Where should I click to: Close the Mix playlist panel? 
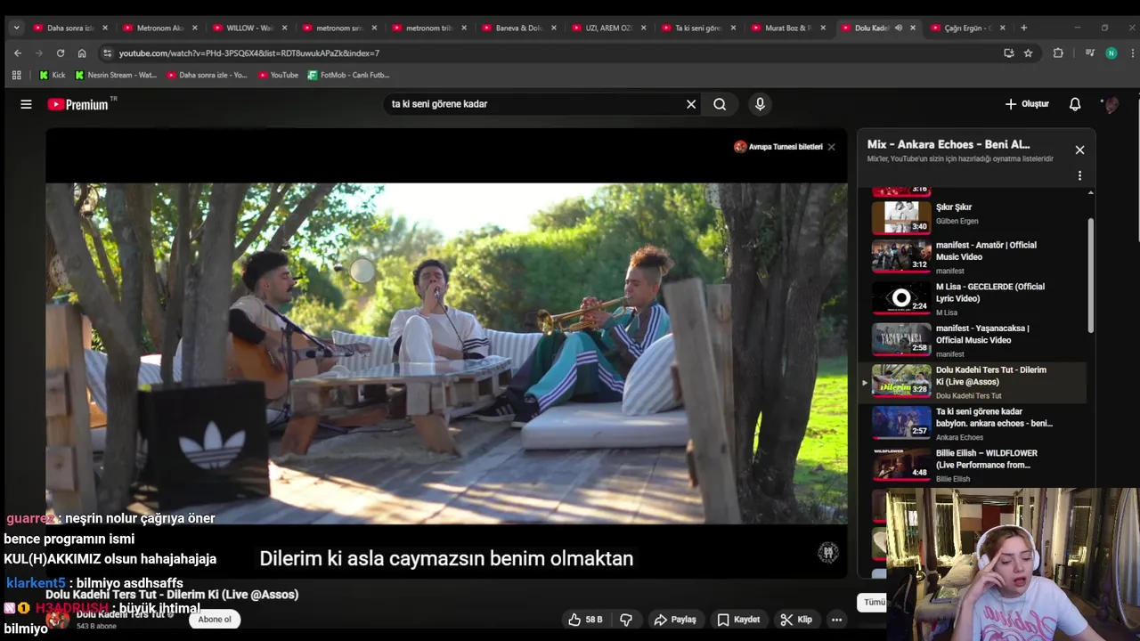point(1079,150)
